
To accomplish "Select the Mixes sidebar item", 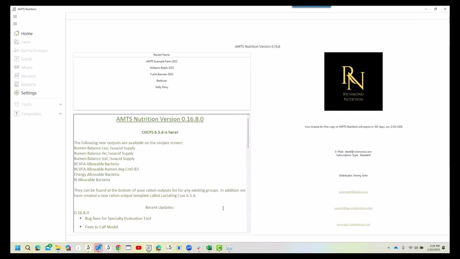I will [23, 67].
